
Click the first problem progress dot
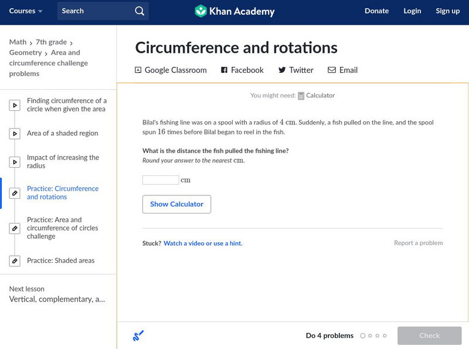[x=362, y=336]
